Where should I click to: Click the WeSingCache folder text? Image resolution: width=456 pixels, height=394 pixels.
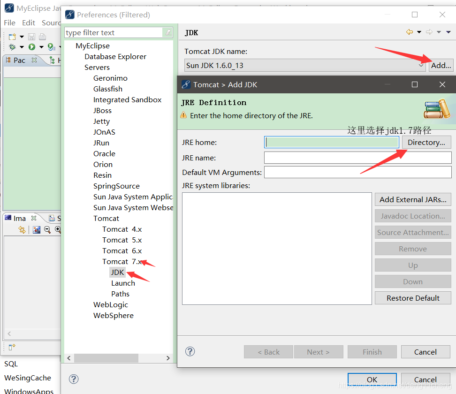pos(28,378)
